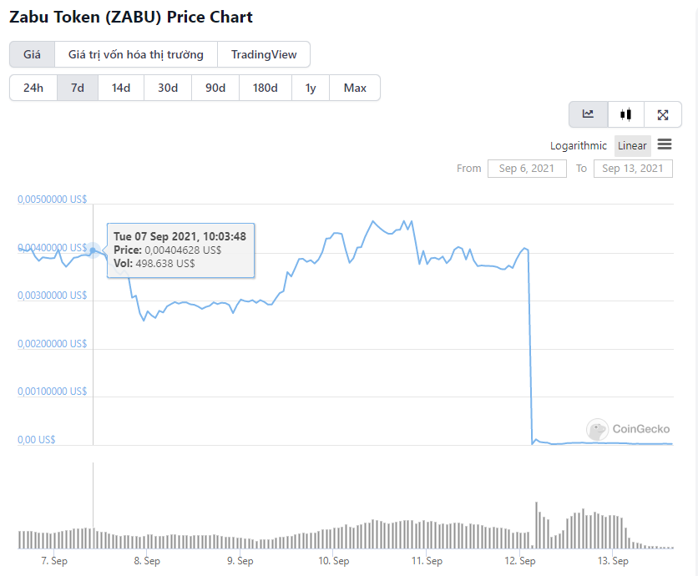Switch to TradingView tab

[264, 54]
